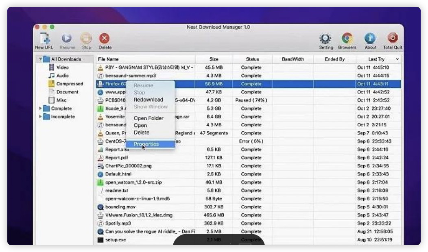Image resolution: width=428 pixels, height=252 pixels.
Task: Click the Last Try sort arrow
Action: pyautogui.click(x=397, y=59)
